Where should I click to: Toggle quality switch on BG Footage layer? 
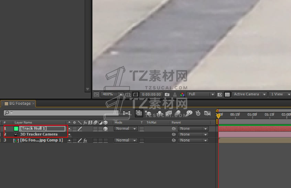pyautogui.click(x=80, y=141)
